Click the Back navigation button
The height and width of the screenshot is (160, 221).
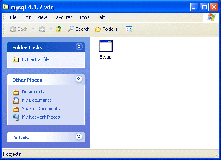click(18, 29)
